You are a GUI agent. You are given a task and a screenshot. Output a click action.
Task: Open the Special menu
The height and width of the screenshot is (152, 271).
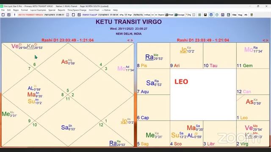point(52,10)
